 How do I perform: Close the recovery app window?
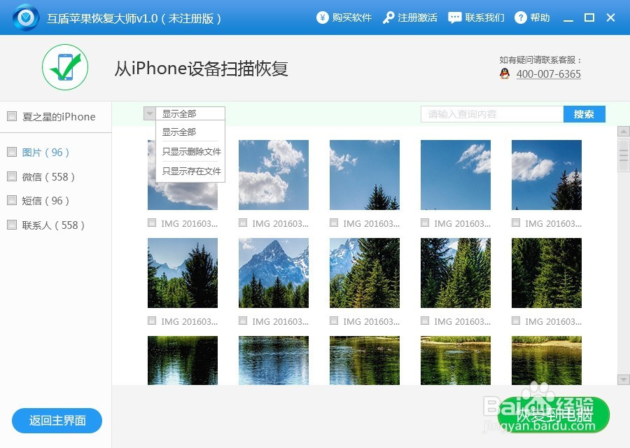coord(610,17)
